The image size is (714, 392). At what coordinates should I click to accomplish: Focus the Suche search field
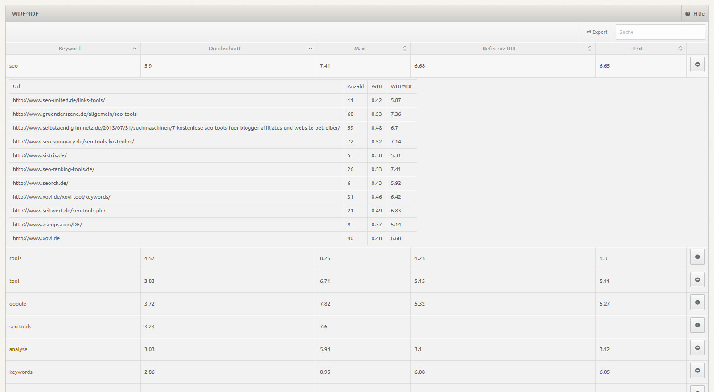tap(660, 32)
